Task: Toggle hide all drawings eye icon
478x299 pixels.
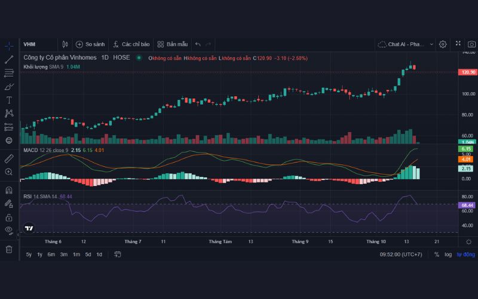Action: pos(9,230)
